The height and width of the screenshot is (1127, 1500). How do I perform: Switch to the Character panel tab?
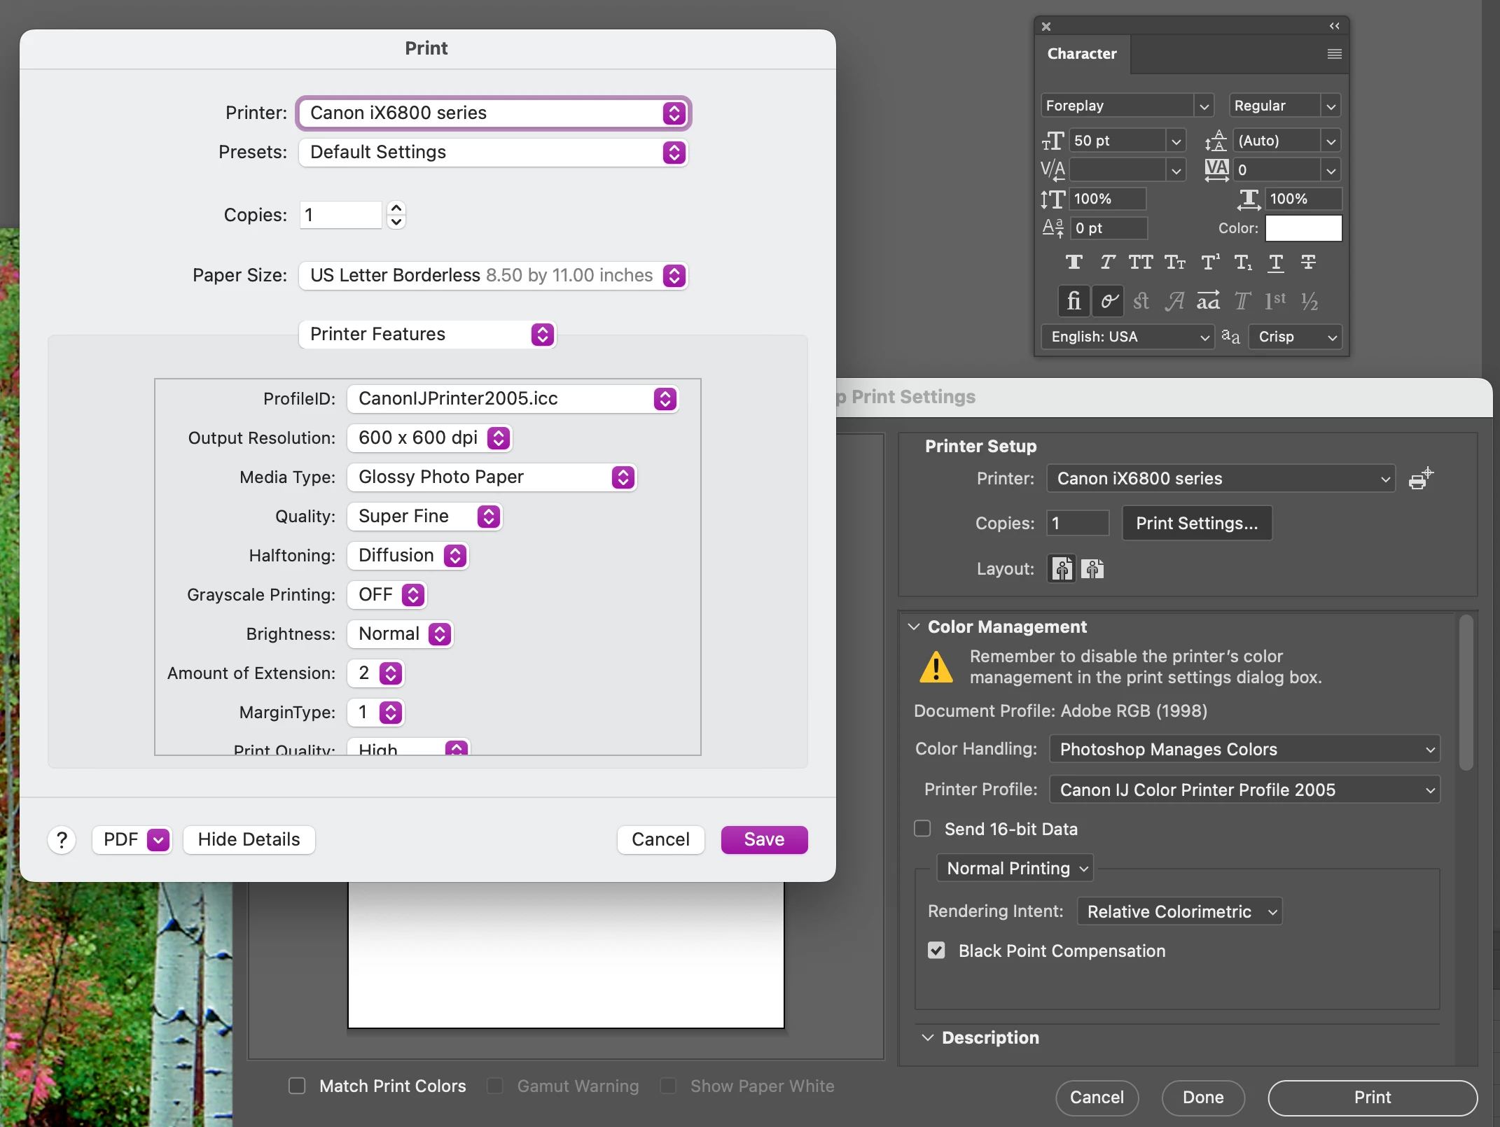pyautogui.click(x=1081, y=54)
